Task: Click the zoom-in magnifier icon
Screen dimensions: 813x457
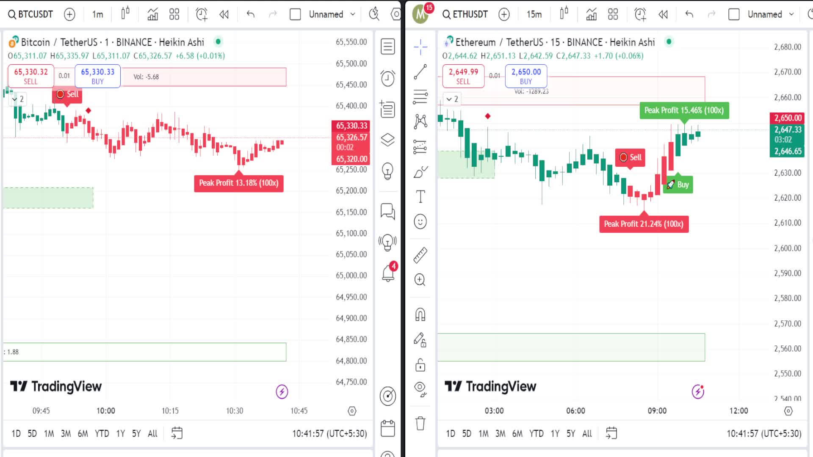Action: [x=420, y=280]
